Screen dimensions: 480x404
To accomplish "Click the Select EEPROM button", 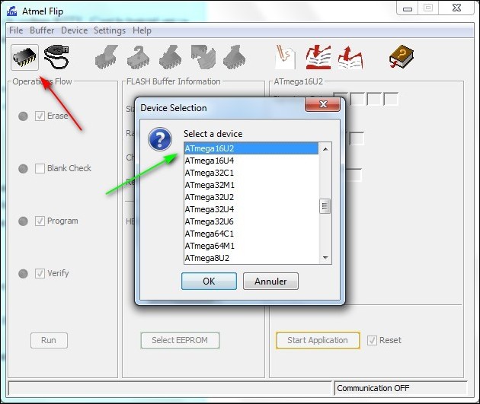I will (x=180, y=340).
